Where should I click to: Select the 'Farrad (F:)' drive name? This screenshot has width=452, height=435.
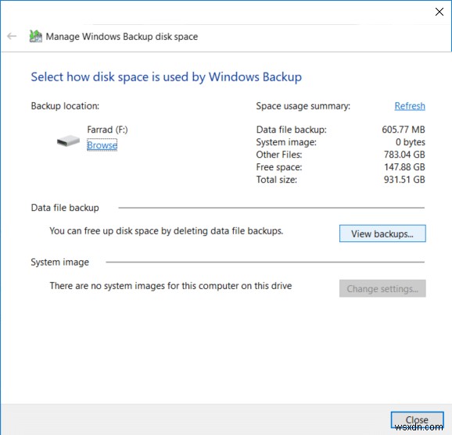107,130
